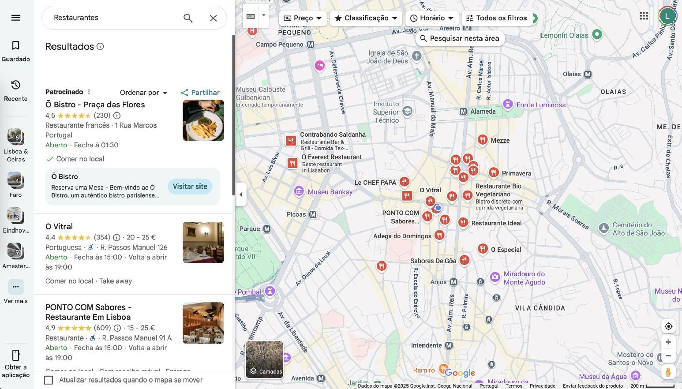The width and height of the screenshot is (682, 389).
Task: Click O Especial restaurant pin
Action: (x=483, y=249)
